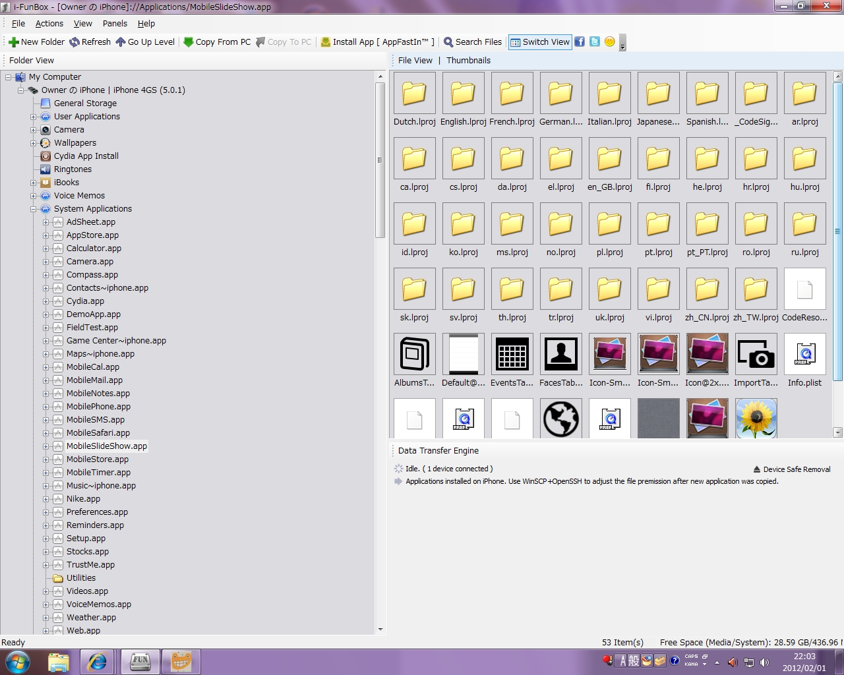Click folder tree scrollbar down arrow

[380, 630]
